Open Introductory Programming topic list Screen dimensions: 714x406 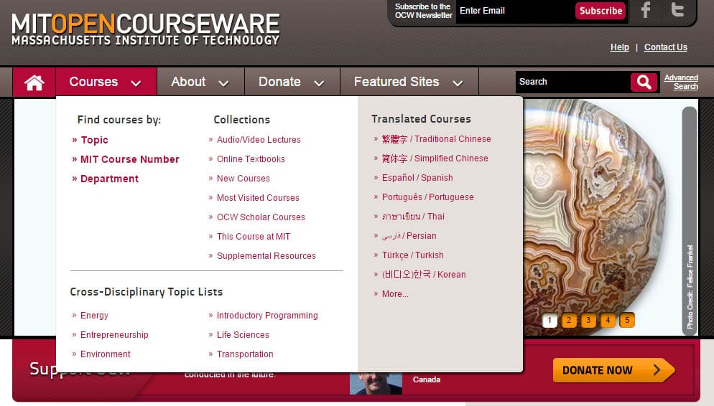coord(266,316)
